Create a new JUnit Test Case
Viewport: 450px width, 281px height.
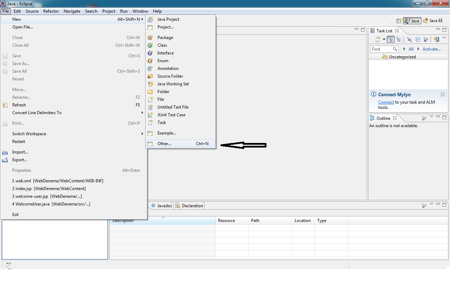pos(180,115)
